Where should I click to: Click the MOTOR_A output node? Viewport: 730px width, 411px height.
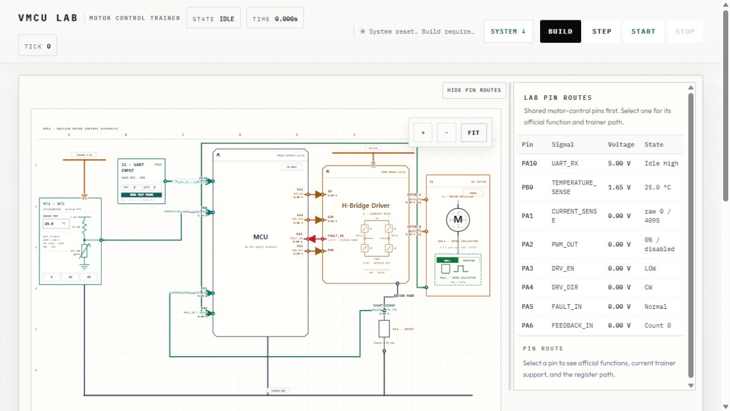[425, 199]
